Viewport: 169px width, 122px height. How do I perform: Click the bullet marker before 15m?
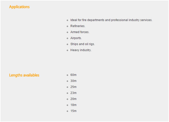[x=67, y=111]
